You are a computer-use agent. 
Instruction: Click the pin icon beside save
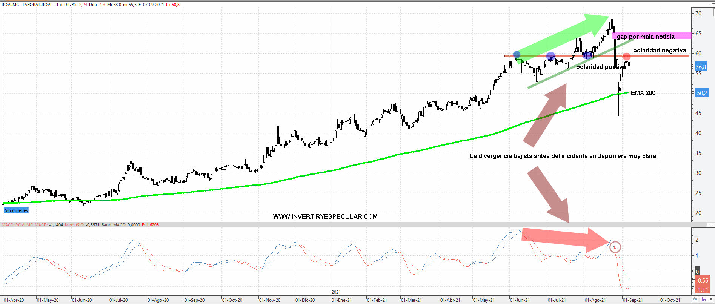click(710, 299)
